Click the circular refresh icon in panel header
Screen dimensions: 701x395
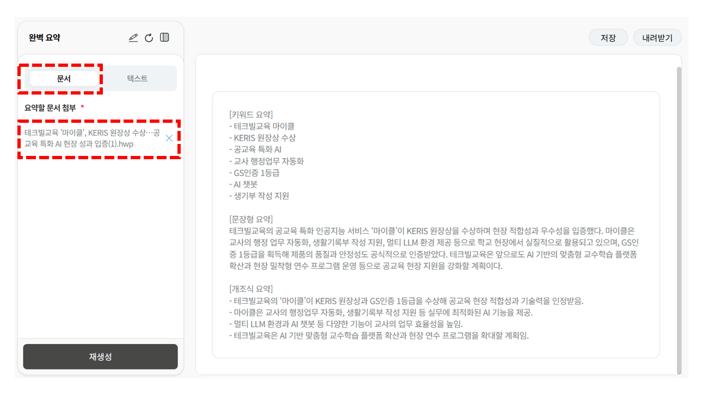(x=149, y=37)
